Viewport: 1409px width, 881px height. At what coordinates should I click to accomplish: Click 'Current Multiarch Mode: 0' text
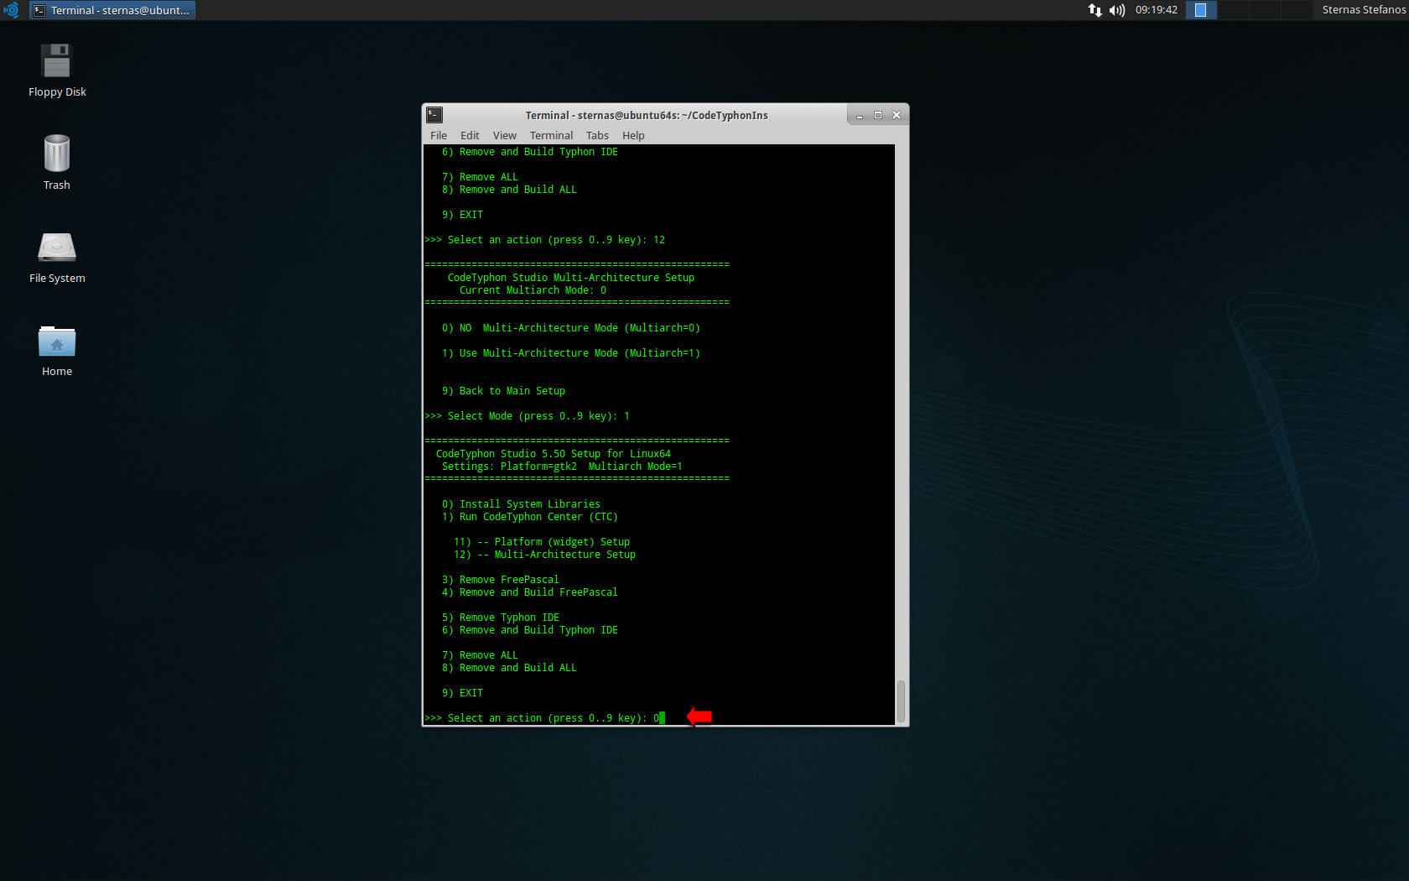pos(533,290)
